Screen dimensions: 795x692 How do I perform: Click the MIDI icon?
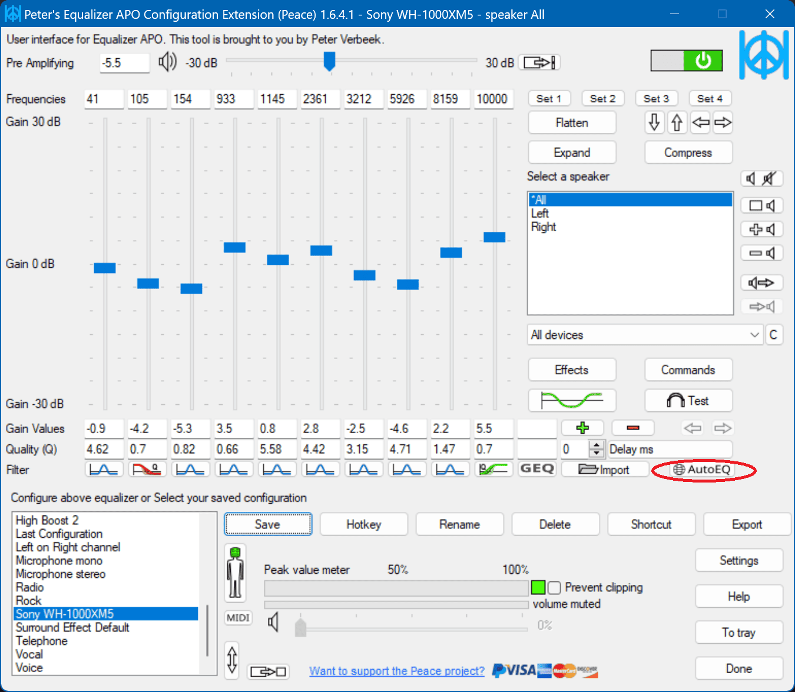click(238, 618)
